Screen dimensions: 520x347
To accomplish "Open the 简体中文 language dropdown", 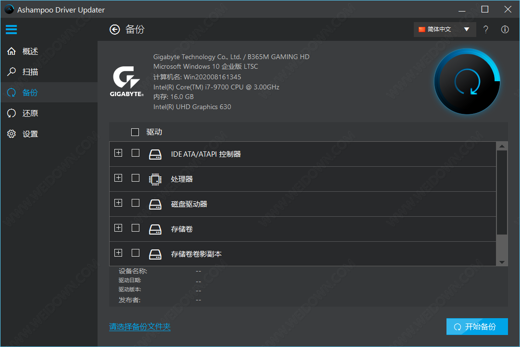I will coord(445,29).
